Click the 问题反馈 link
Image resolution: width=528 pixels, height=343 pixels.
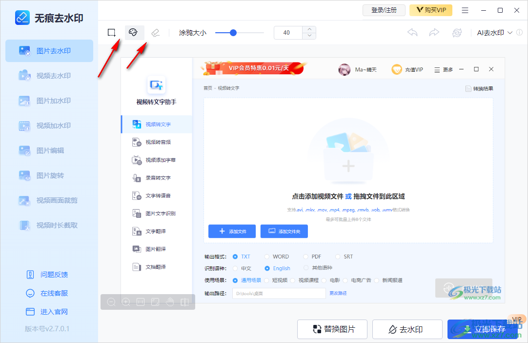coord(47,275)
